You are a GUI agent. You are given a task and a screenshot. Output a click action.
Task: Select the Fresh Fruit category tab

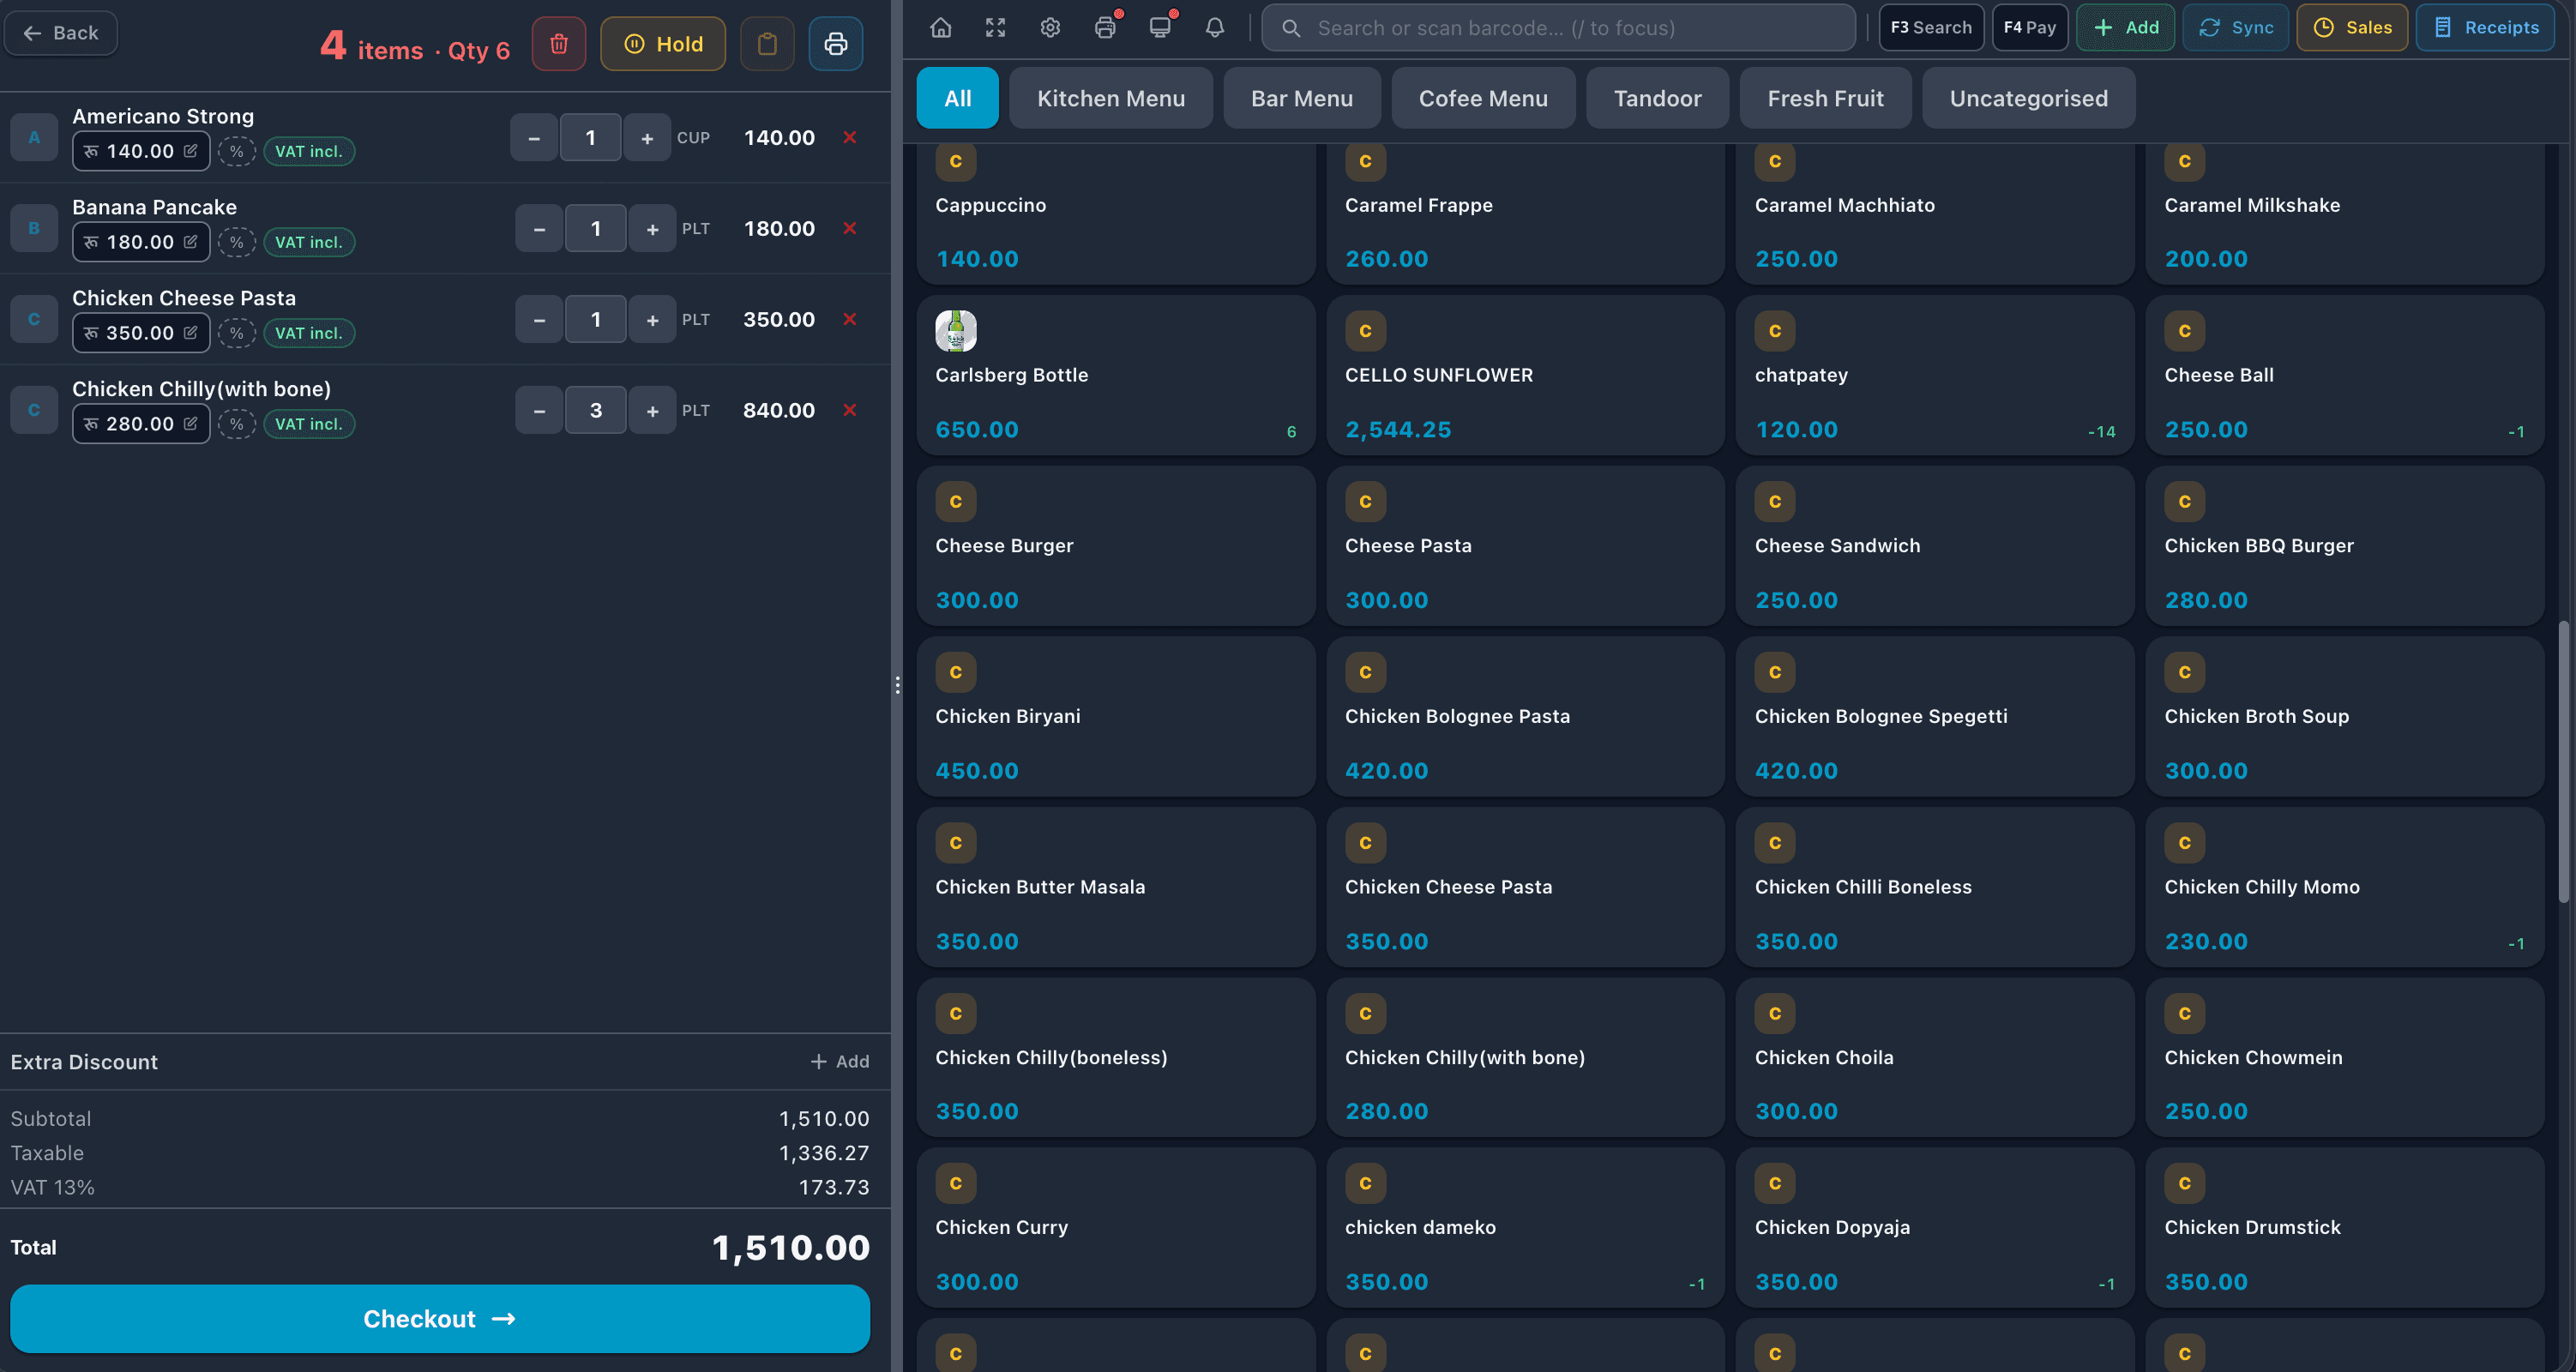(1825, 98)
